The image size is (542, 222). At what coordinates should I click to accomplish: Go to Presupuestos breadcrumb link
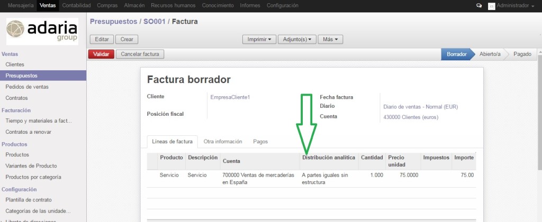113,21
